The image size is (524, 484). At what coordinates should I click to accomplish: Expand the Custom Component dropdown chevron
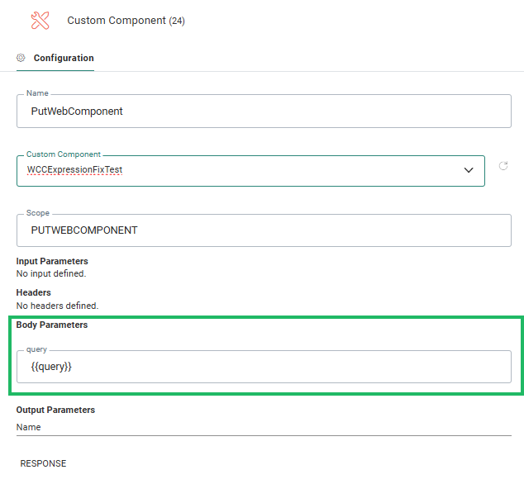pos(469,170)
